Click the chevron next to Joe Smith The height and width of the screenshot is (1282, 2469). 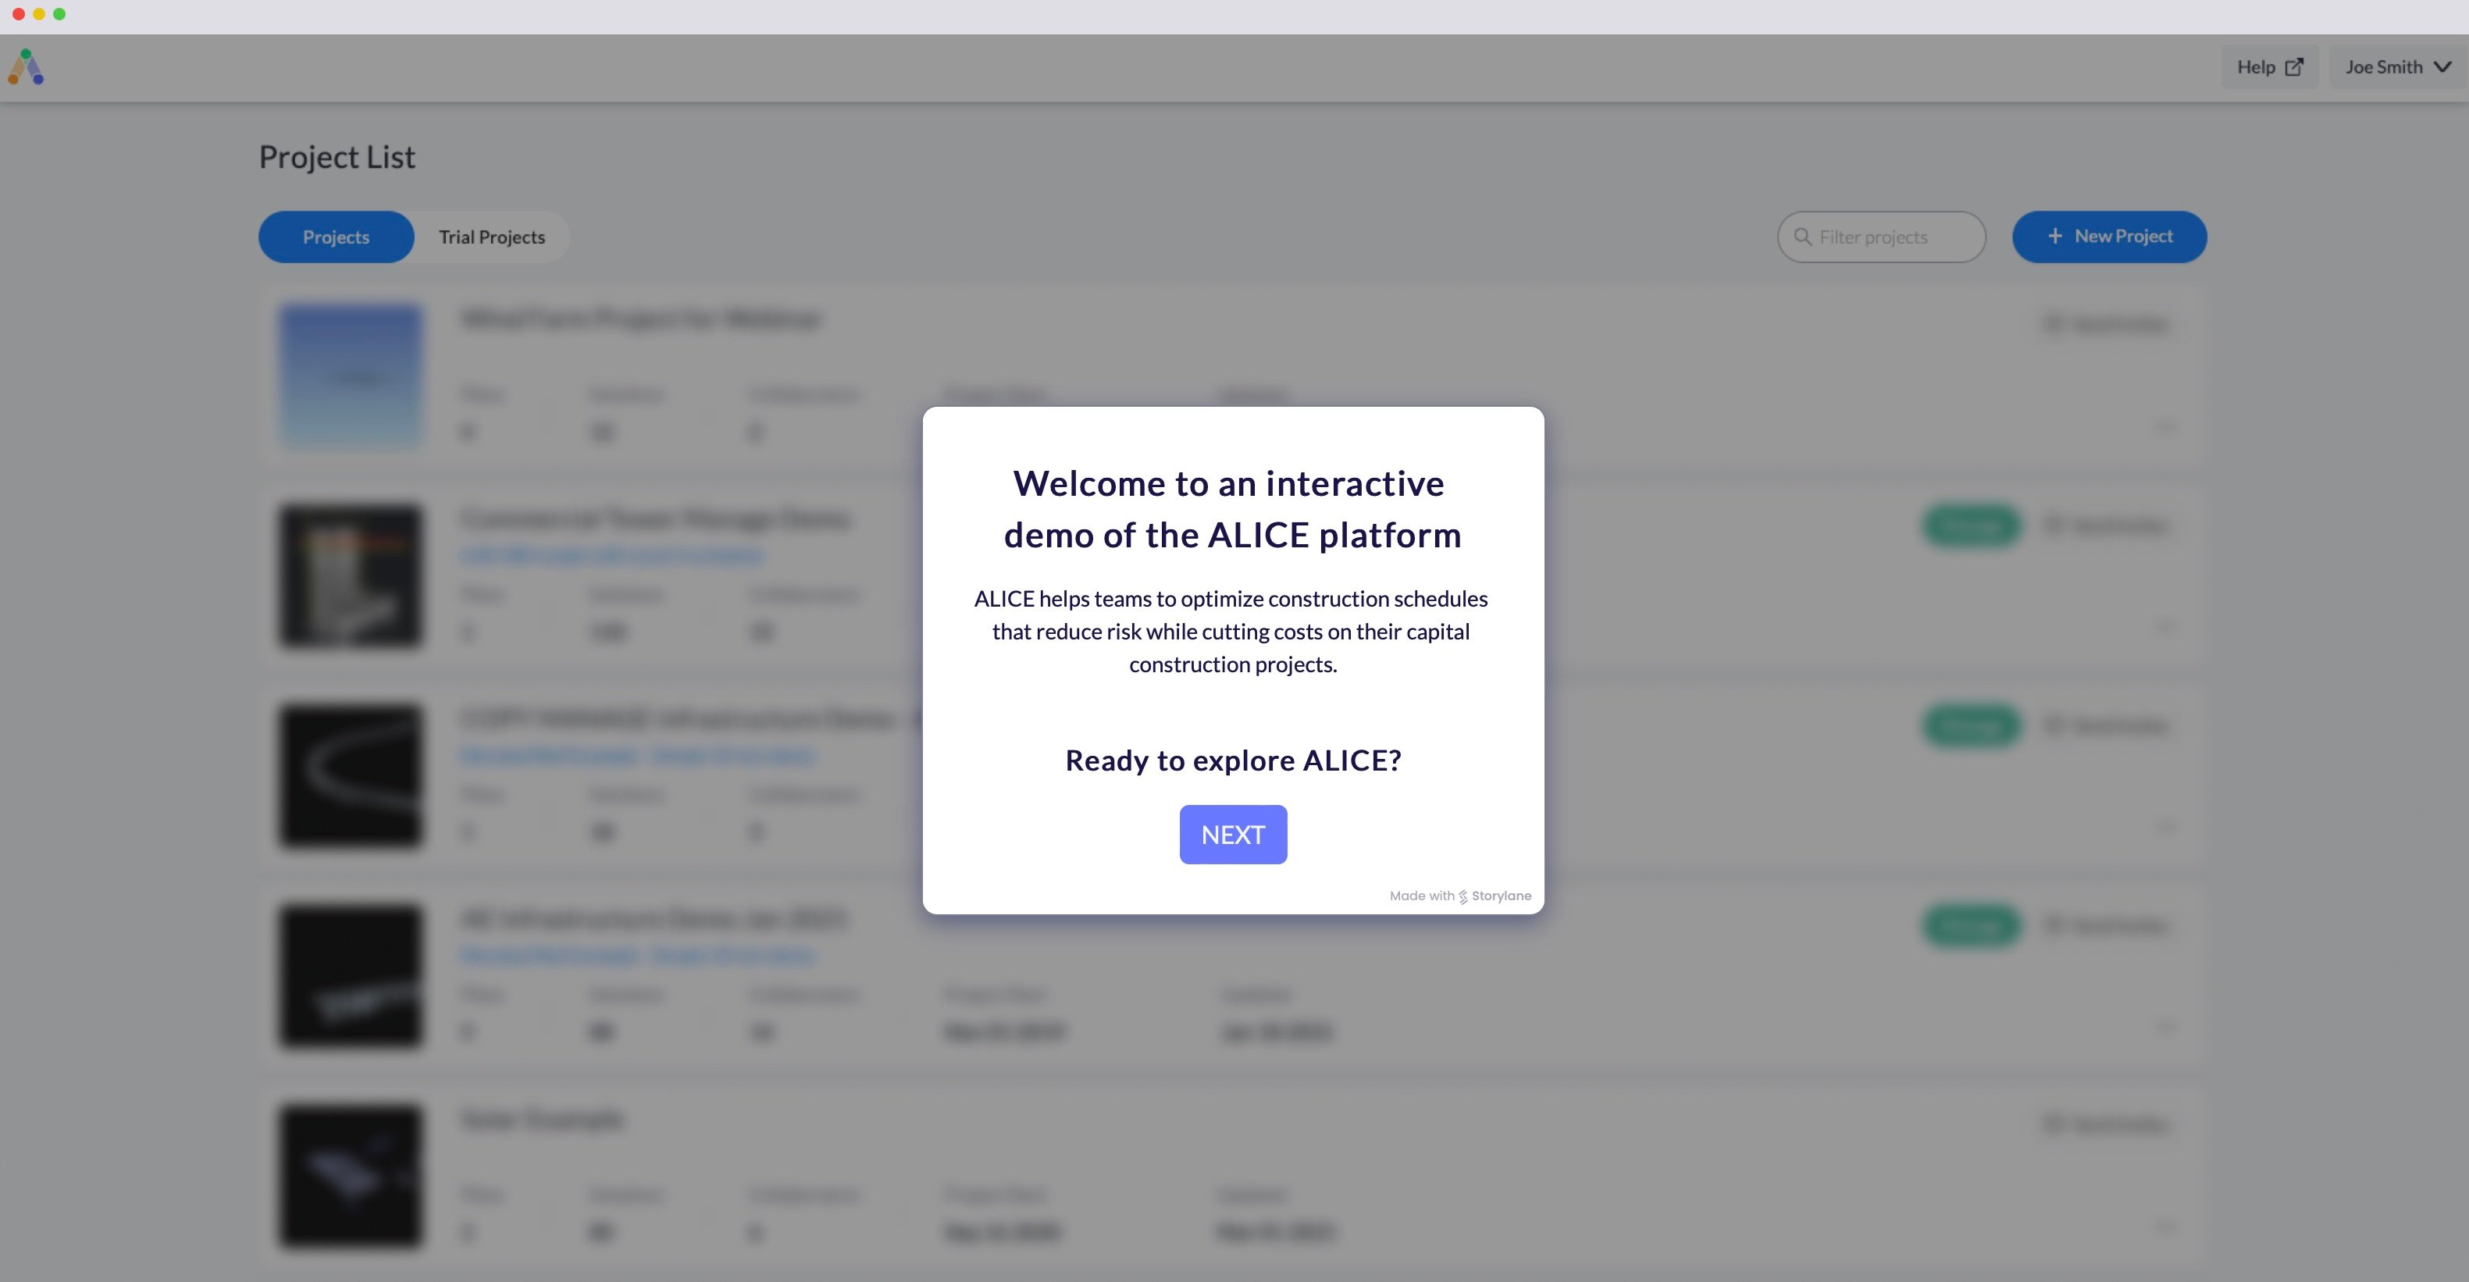[x=2442, y=67]
